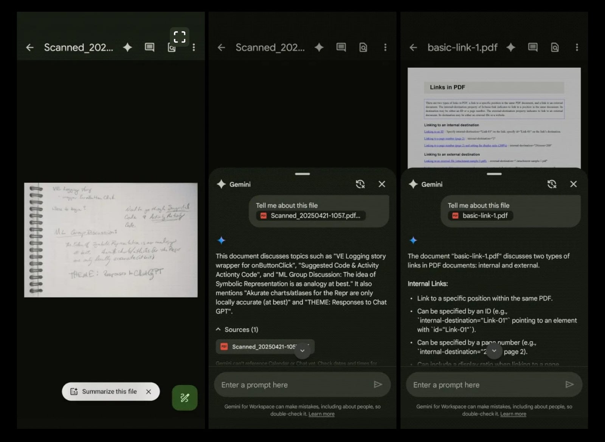Dismiss the Summarize this file chip
The height and width of the screenshot is (442, 605).
(149, 392)
